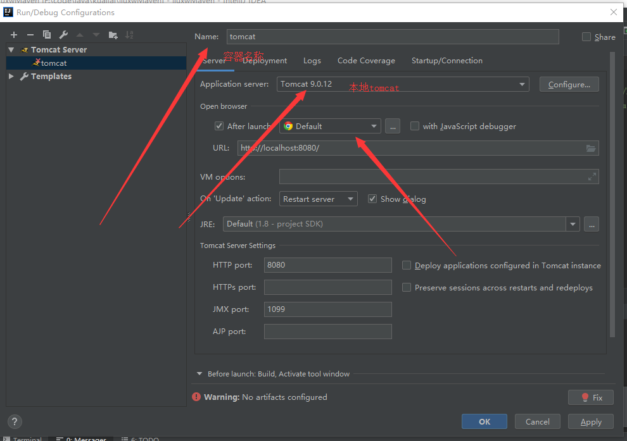
Task: Open the Default browser dropdown
Action: [330, 127]
